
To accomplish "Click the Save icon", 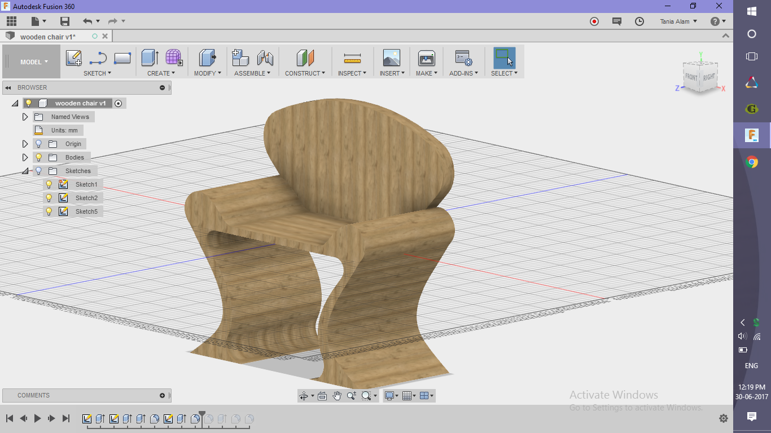I will pos(65,21).
